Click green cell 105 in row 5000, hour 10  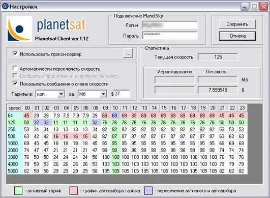(x=115, y=171)
